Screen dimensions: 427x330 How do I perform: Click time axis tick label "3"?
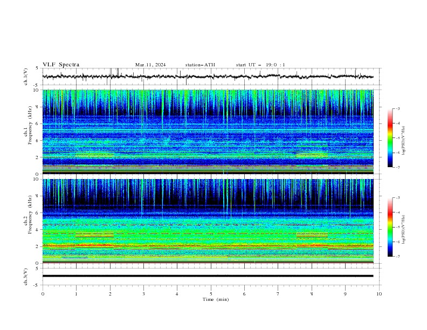tap(143, 294)
